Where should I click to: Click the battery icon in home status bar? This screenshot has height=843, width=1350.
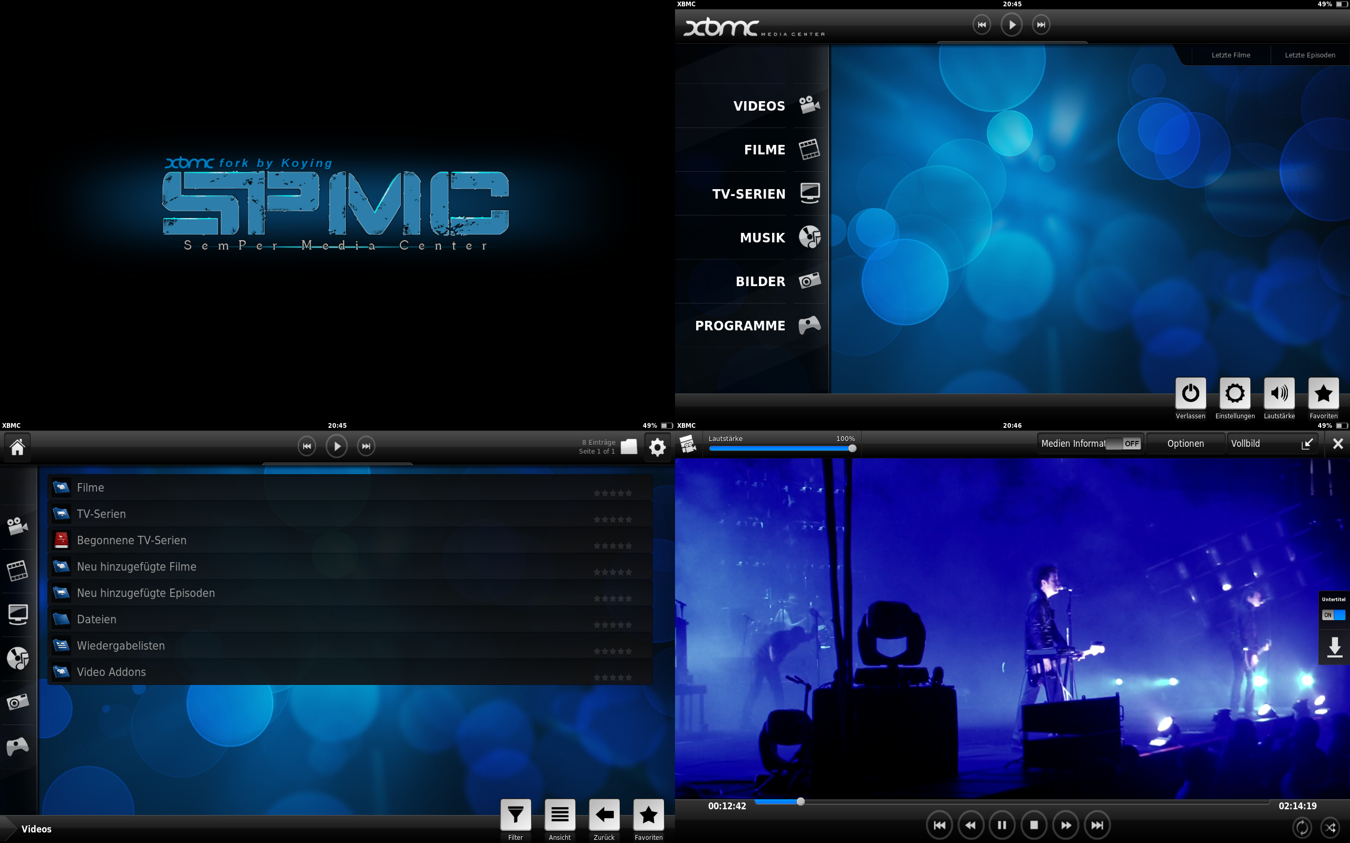1342,4
